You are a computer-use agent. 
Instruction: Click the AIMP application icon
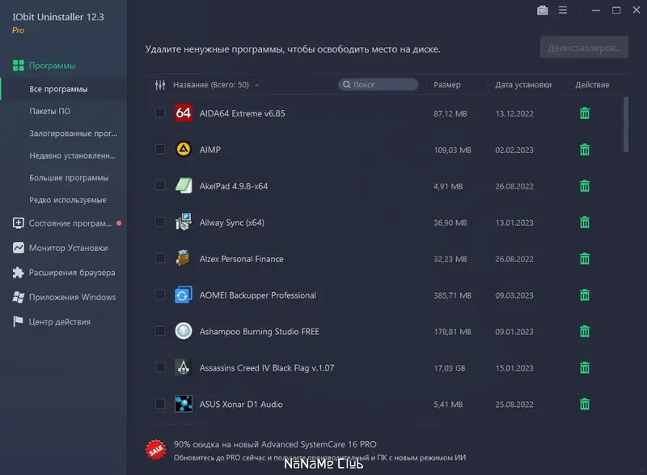coord(182,150)
